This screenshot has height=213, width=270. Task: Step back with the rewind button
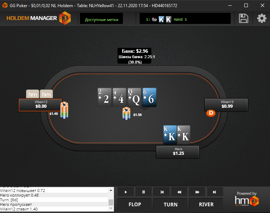click(x=179, y=192)
